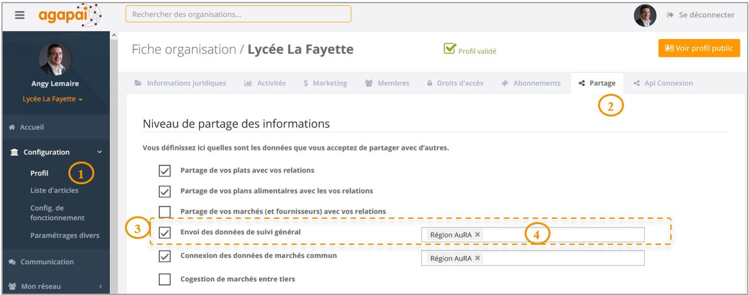Open the hamburger menu icon

(20, 15)
